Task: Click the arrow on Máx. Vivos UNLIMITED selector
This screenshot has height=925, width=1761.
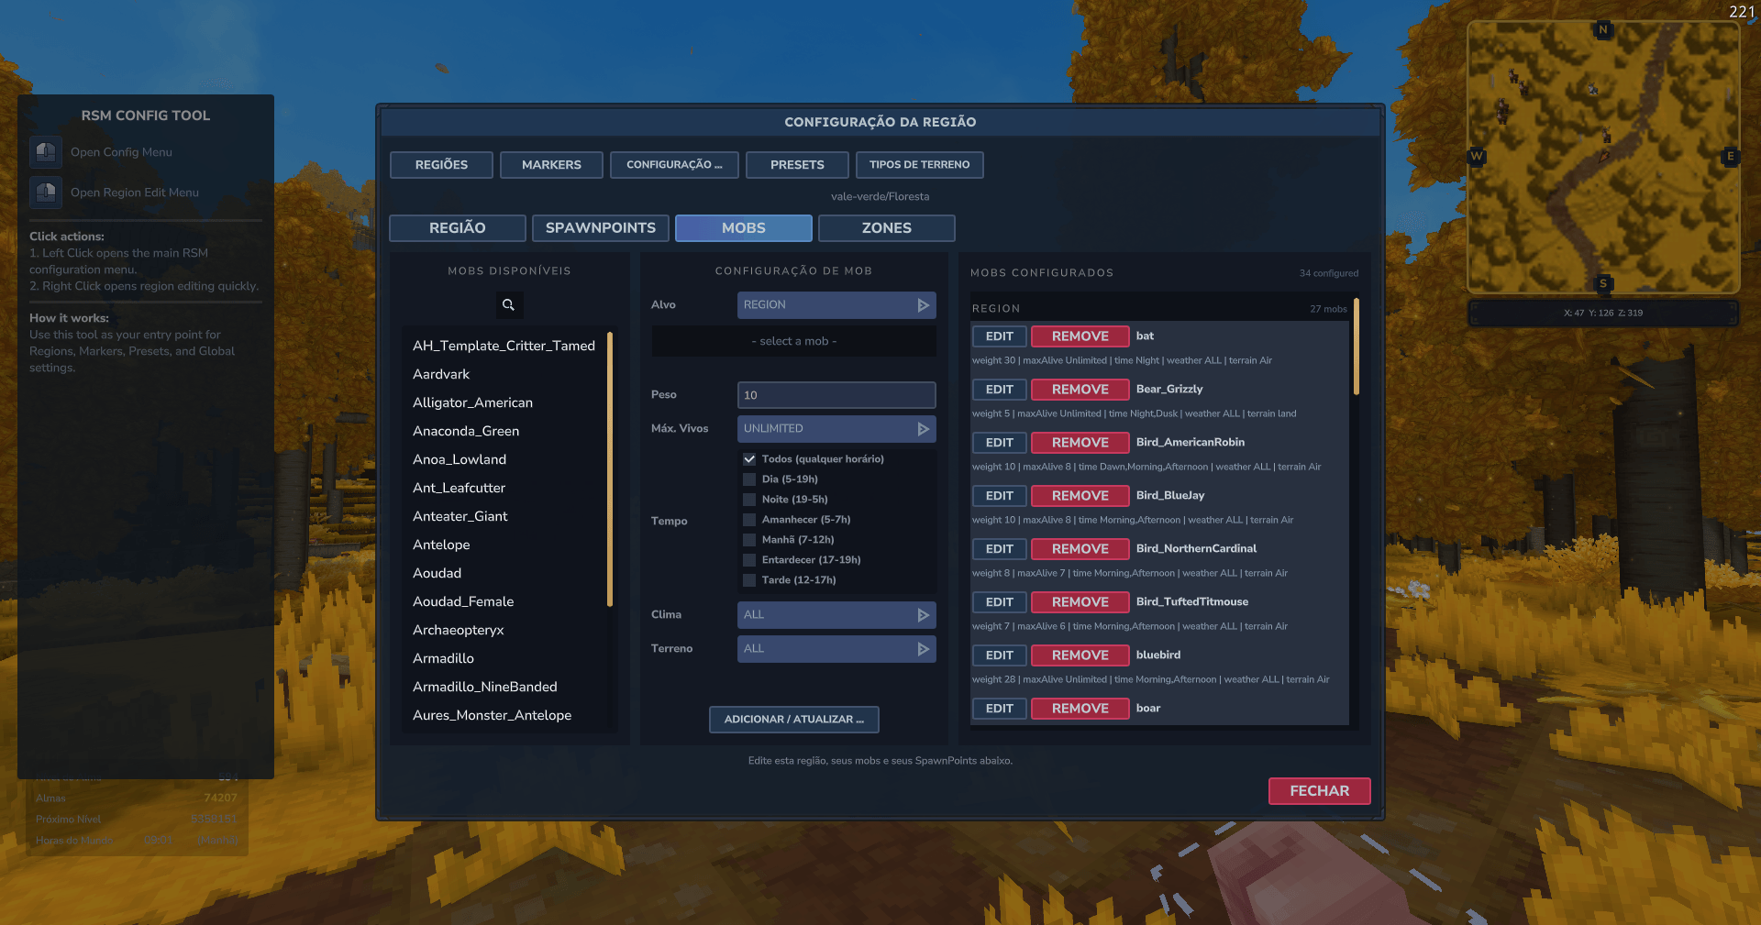Action: 923,429
